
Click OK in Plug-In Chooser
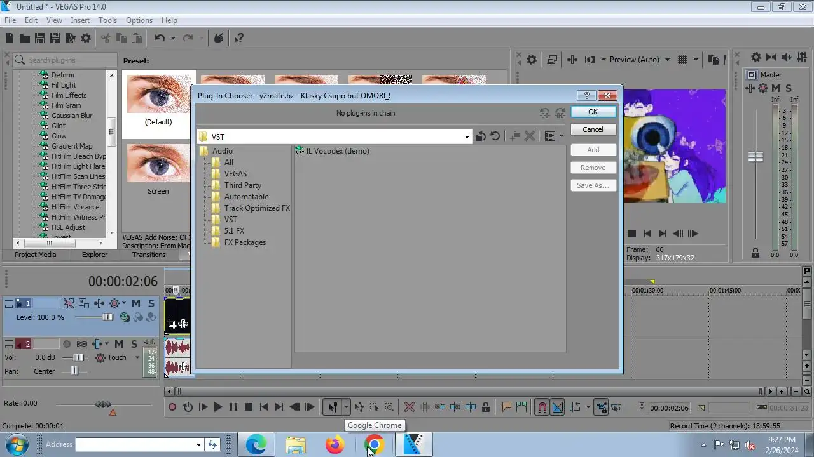click(x=593, y=112)
